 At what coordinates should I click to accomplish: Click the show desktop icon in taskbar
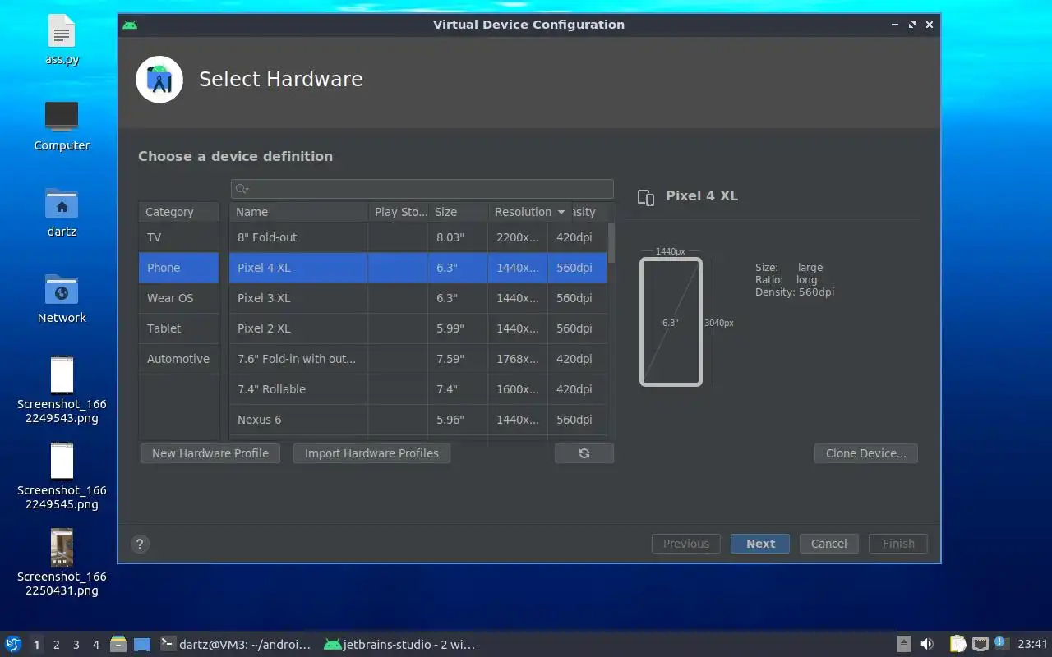(x=141, y=644)
